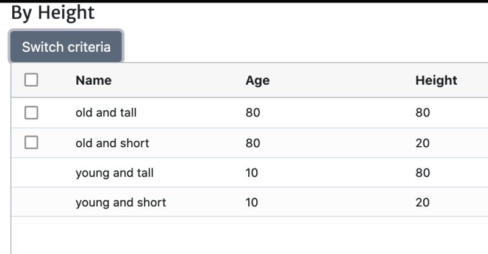The image size is (488, 254).
Task: Click height value 80 for old and tall
Action: coord(423,113)
